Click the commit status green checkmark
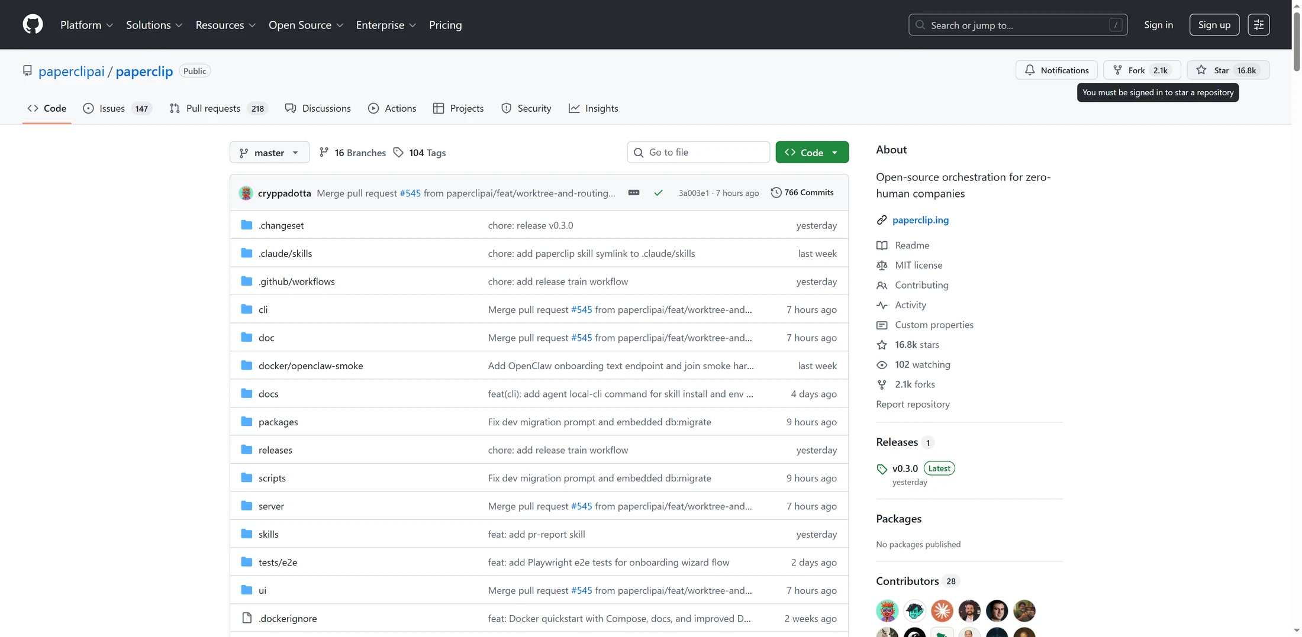The height and width of the screenshot is (637, 1302). (658, 193)
